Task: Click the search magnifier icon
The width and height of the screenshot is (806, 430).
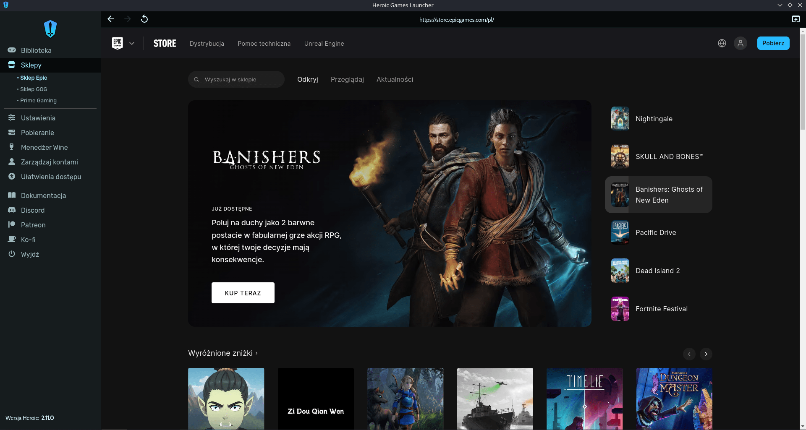Action: click(196, 79)
